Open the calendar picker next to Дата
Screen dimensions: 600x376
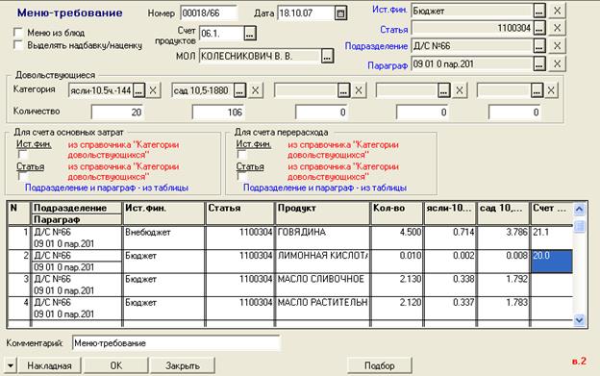click(x=340, y=13)
